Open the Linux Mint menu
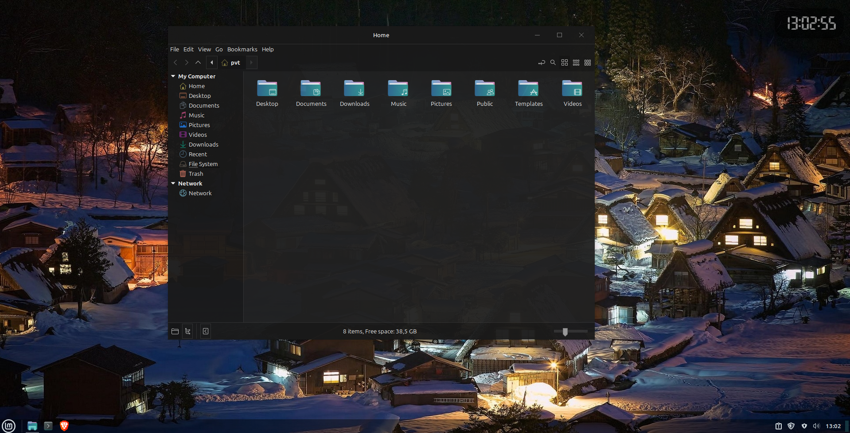Image resolution: width=850 pixels, height=433 pixels. (9, 426)
